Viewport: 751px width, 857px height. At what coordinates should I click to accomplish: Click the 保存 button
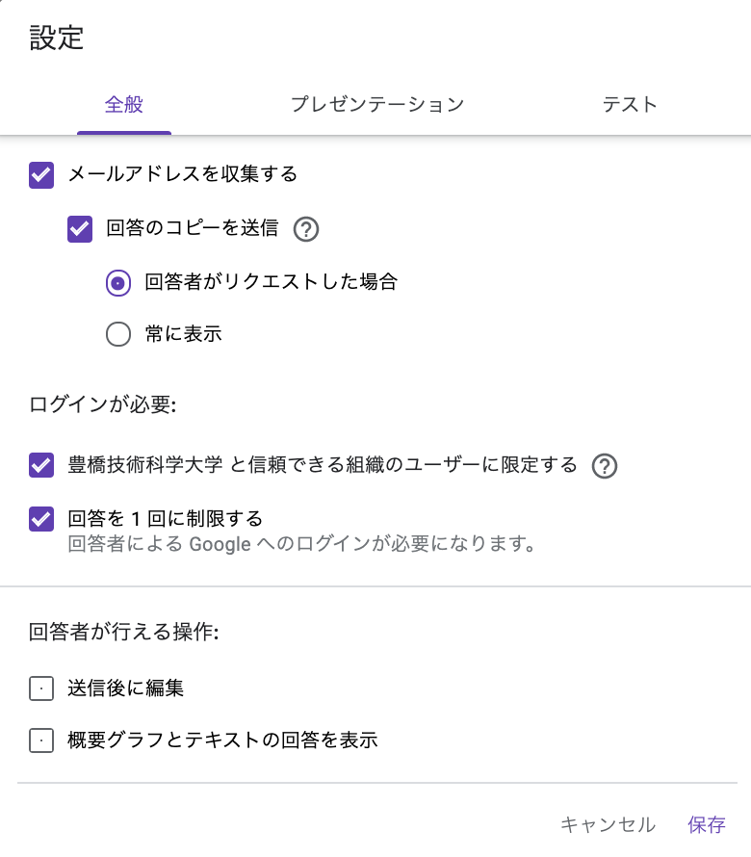click(x=706, y=824)
